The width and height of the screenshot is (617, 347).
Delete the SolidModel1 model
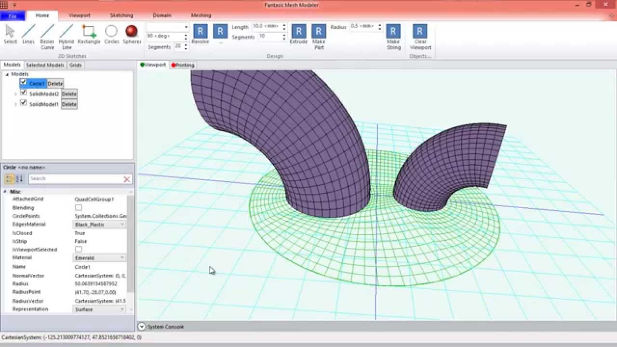pyautogui.click(x=69, y=105)
